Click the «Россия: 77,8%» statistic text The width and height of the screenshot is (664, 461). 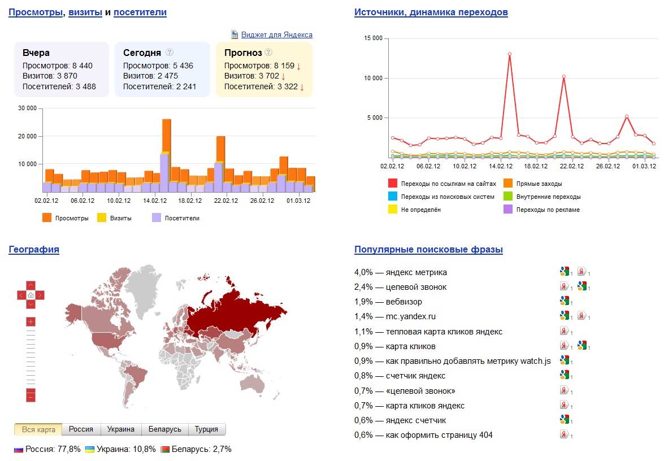click(x=53, y=449)
